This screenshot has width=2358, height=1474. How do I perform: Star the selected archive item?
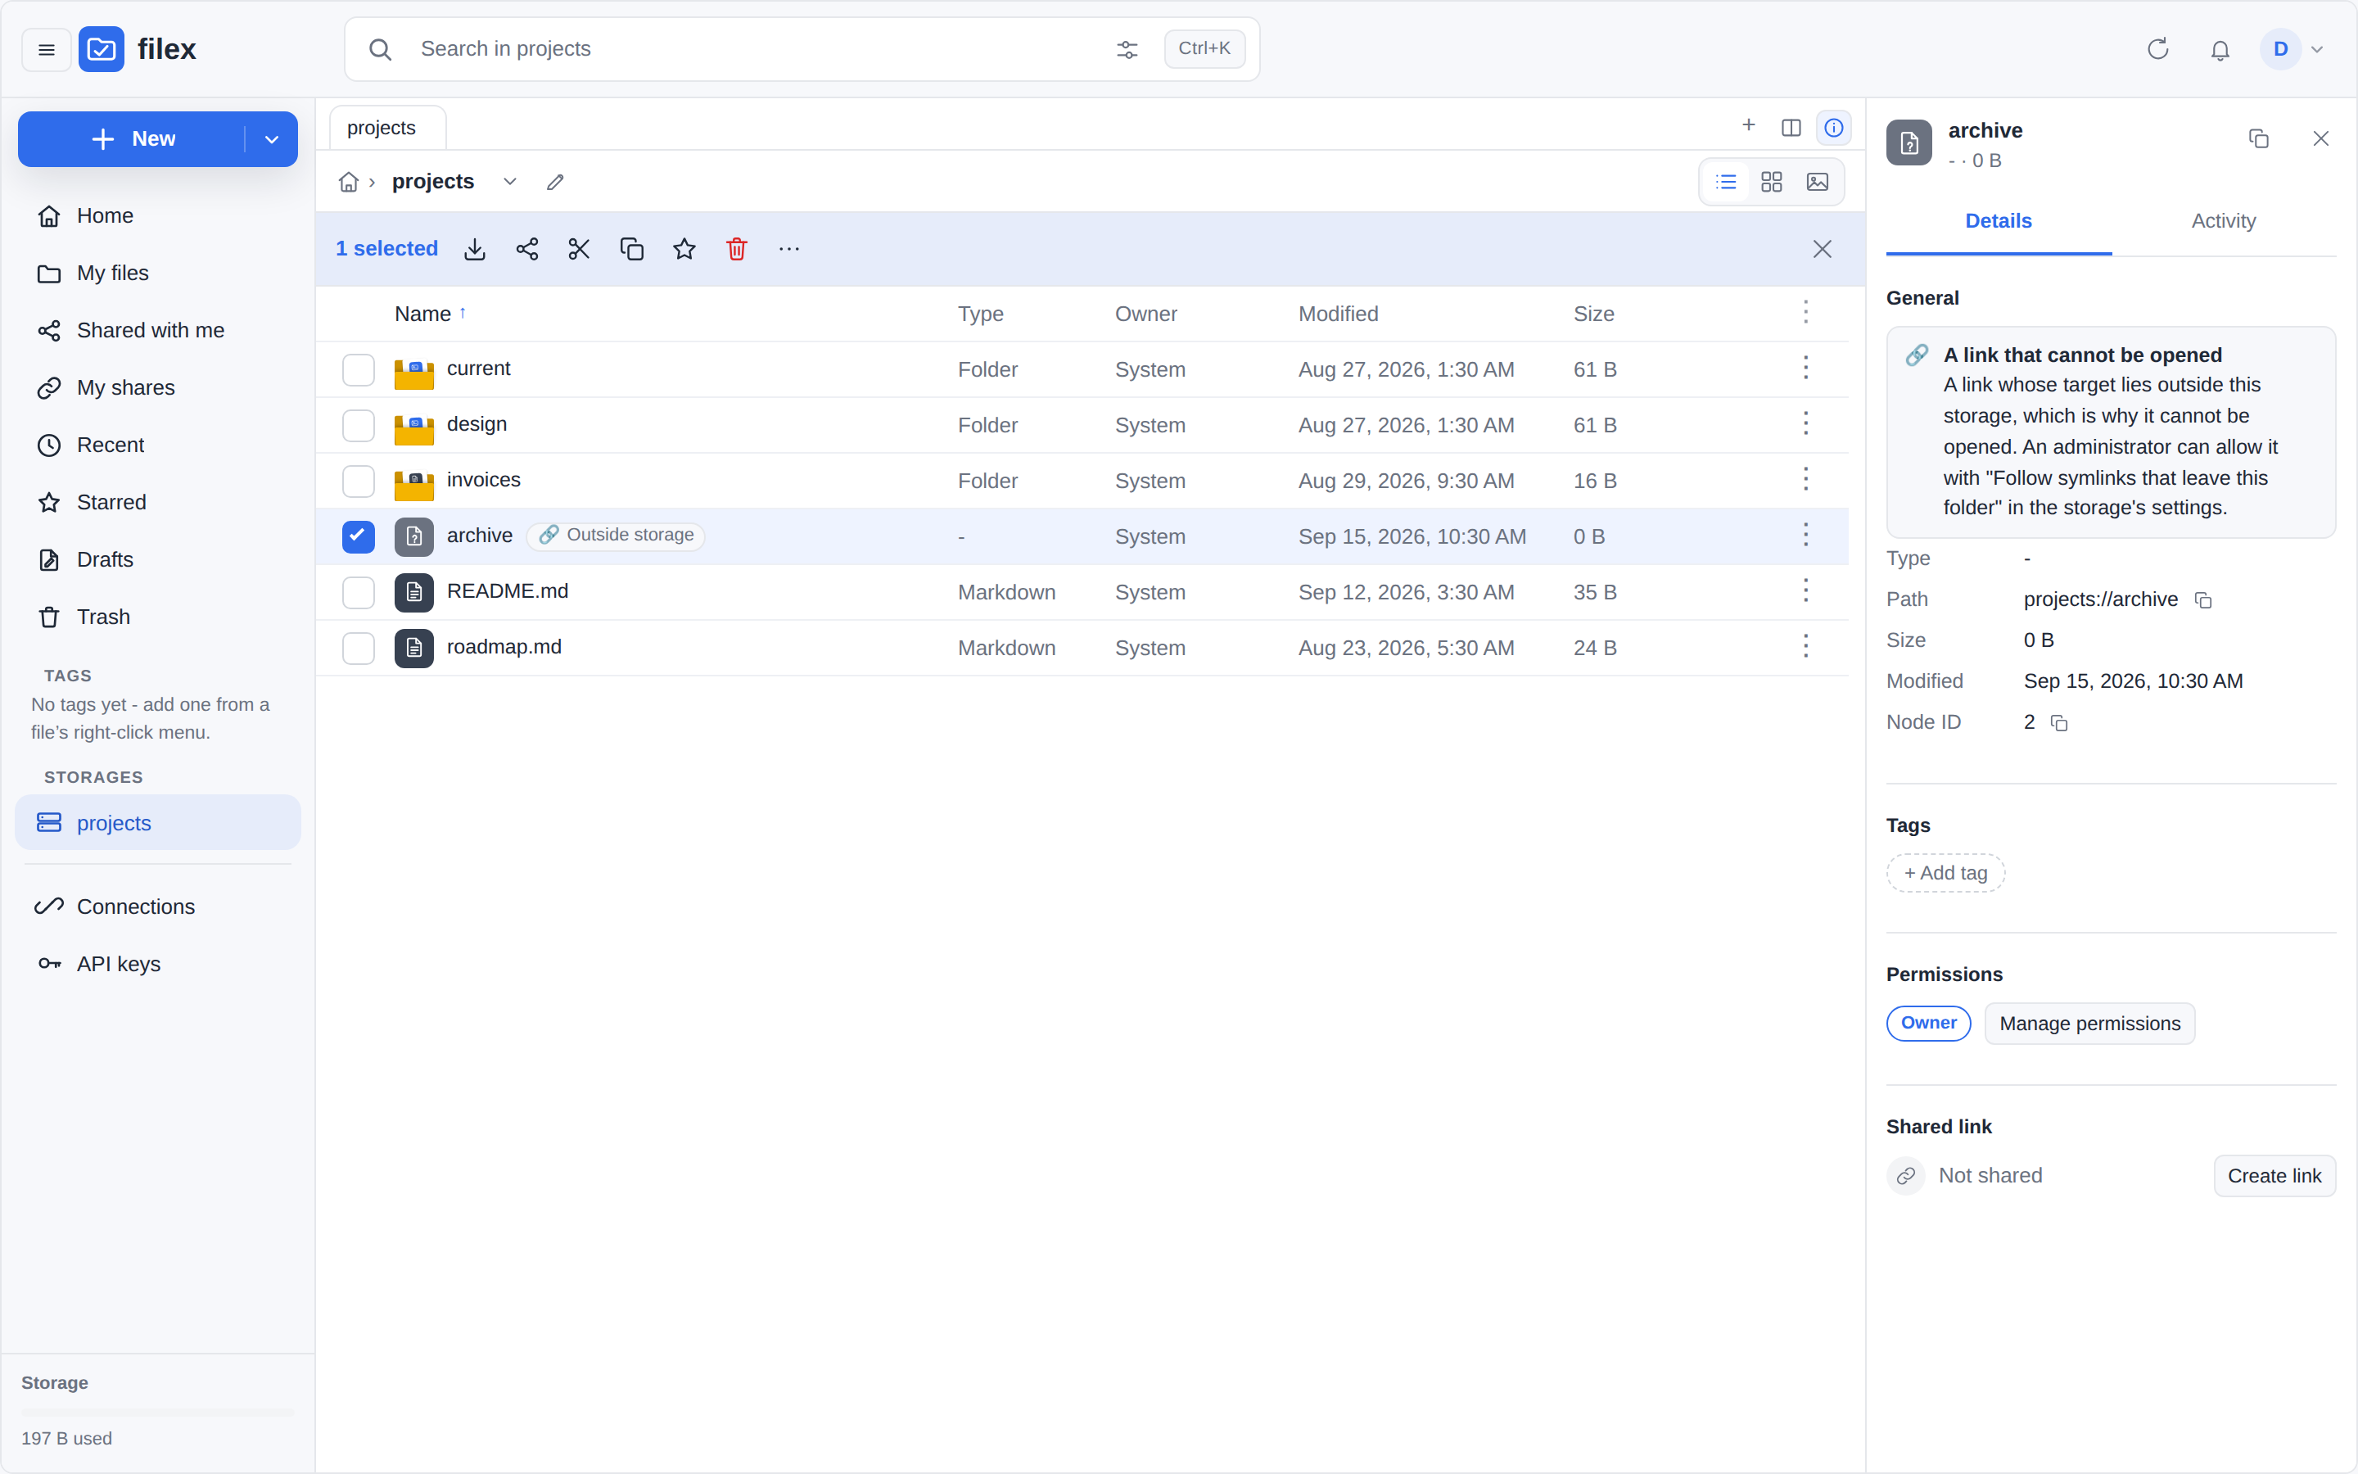pos(685,250)
